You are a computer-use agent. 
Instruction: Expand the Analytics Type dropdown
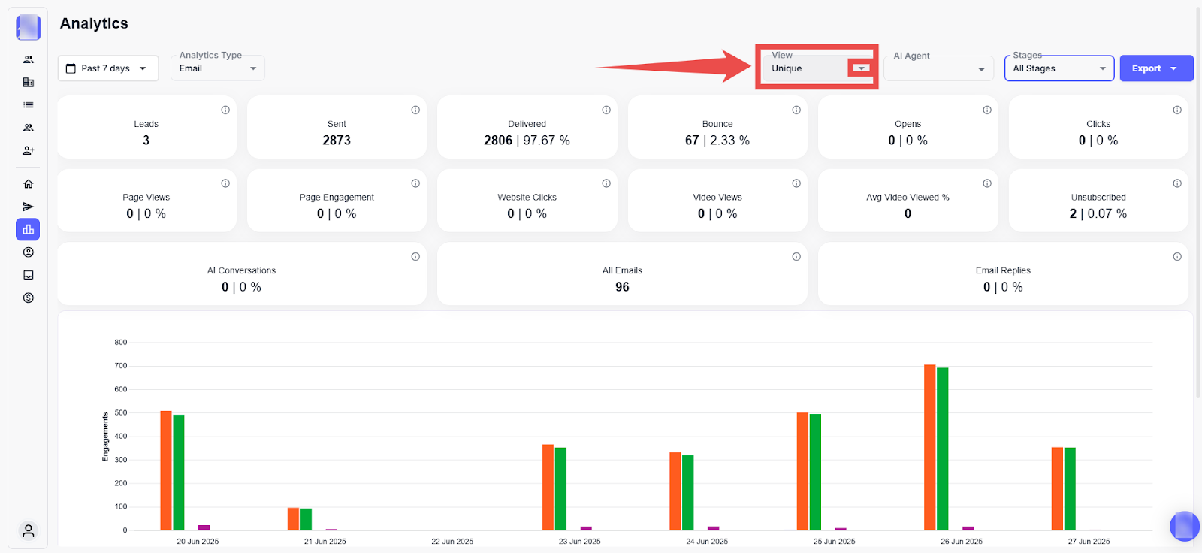point(218,68)
